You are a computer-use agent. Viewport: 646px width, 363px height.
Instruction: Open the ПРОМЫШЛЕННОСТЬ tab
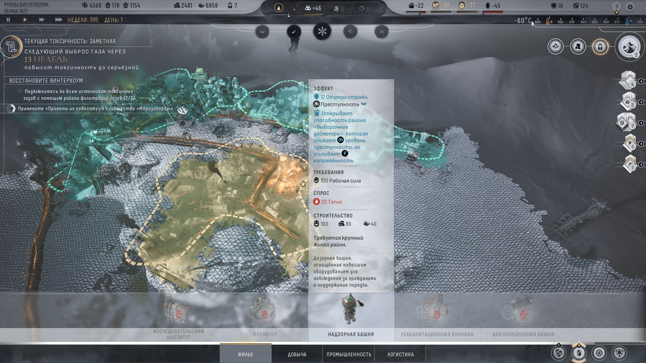click(x=349, y=354)
